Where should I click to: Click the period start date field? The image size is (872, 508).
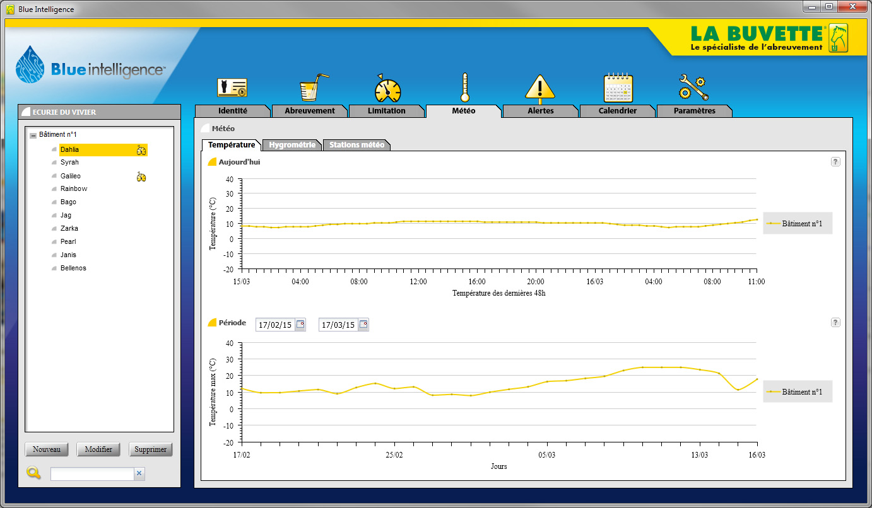pos(276,325)
